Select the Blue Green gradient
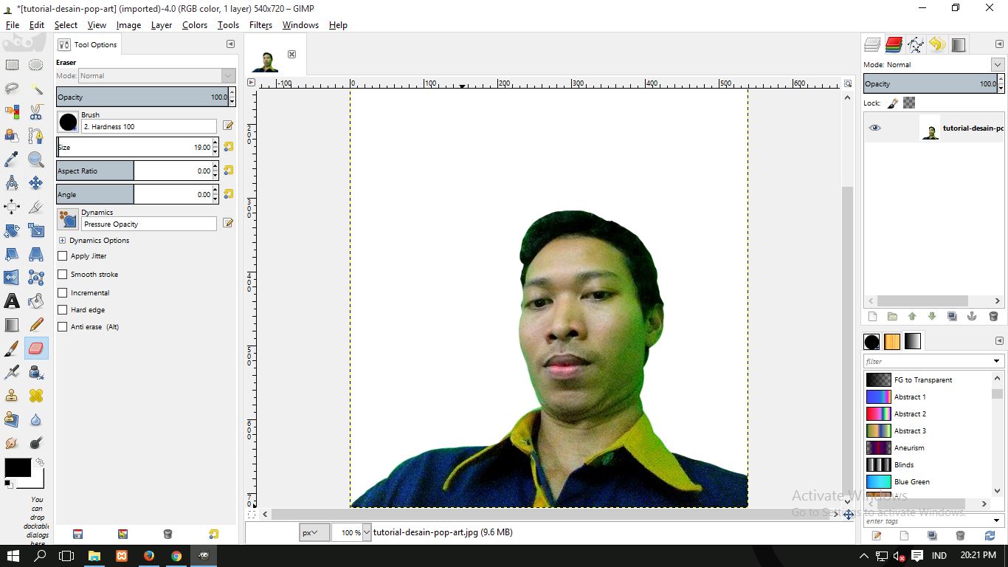Image resolution: width=1008 pixels, height=567 pixels. [911, 481]
